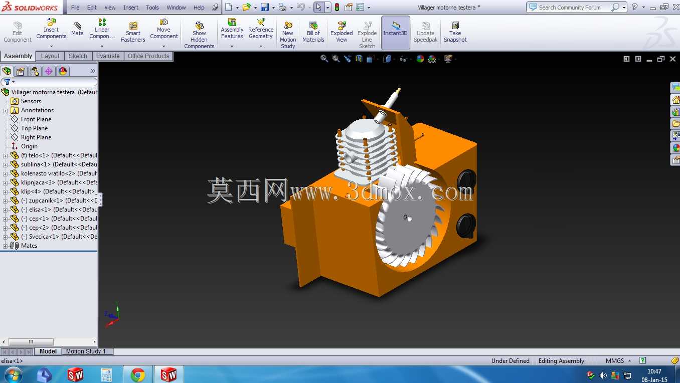This screenshot has height=383, width=680.
Task: Open the PropertyManager tab icon
Action: pos(21,71)
